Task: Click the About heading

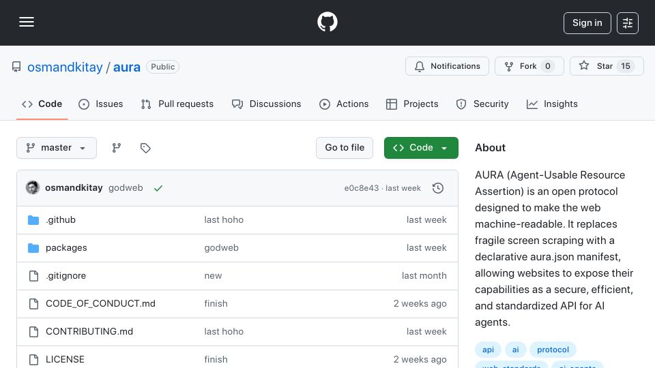Action: [490, 148]
